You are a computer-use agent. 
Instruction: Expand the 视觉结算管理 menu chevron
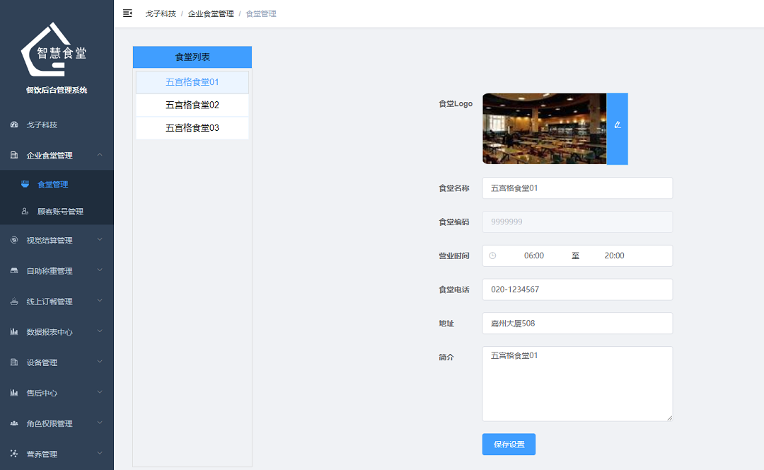pos(101,240)
